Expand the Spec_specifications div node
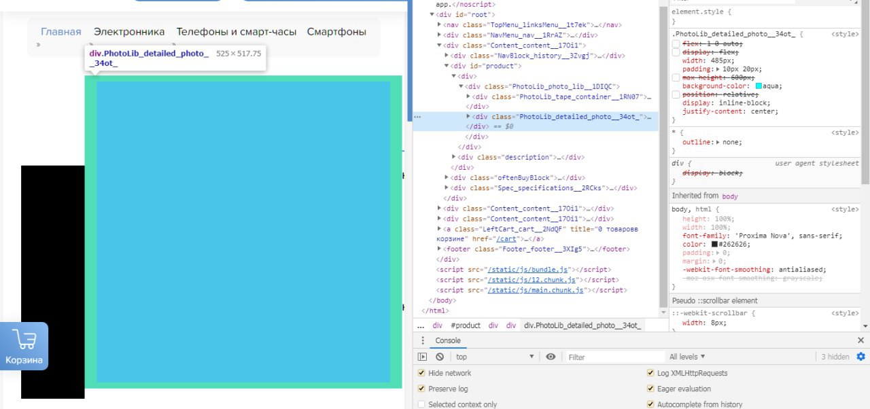The width and height of the screenshot is (870, 409). [x=447, y=188]
